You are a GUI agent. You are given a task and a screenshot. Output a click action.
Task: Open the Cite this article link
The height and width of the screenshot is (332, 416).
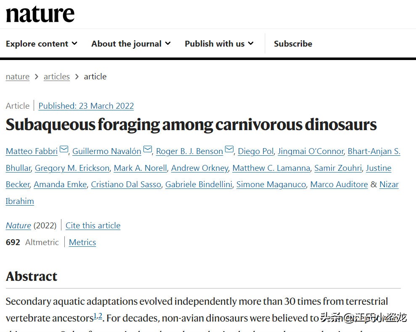(x=93, y=225)
